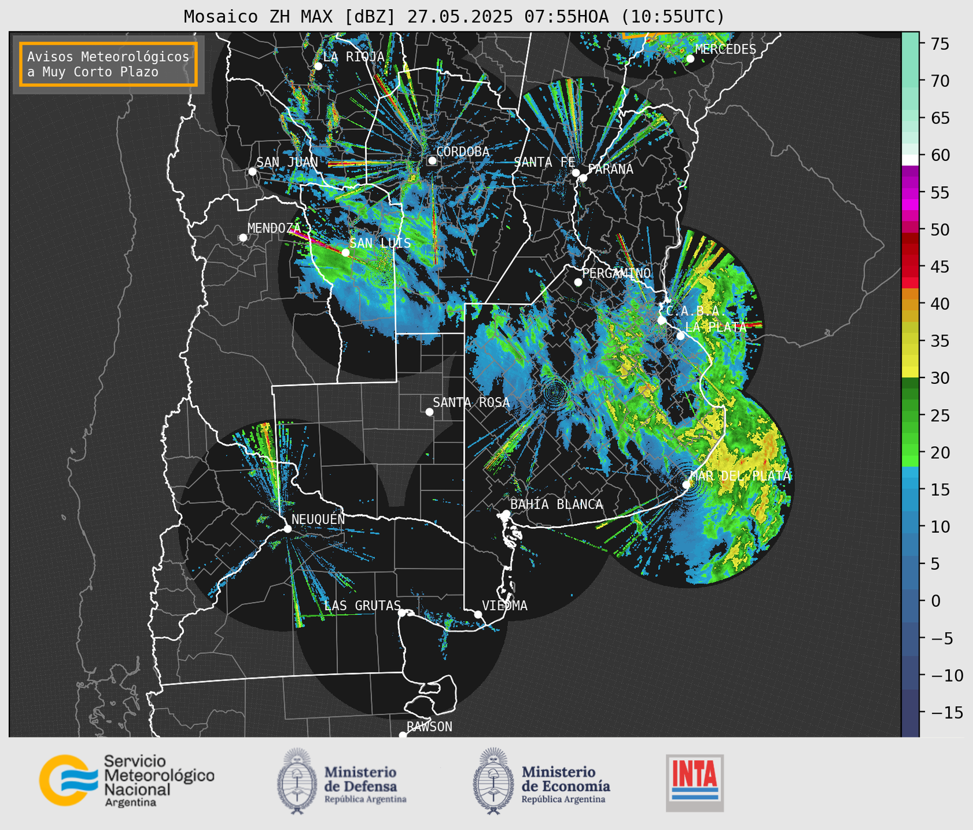Select the Mercedes city marker
Image resolution: width=973 pixels, height=830 pixels.
690,59
